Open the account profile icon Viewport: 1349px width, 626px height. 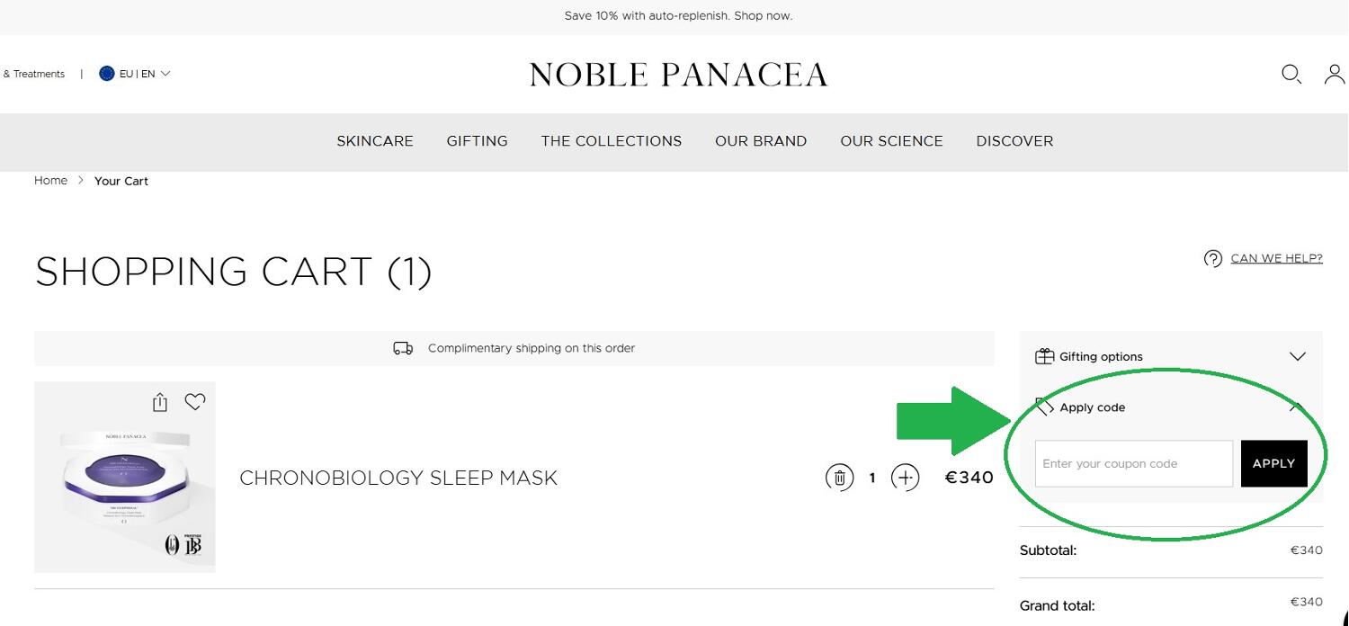click(1334, 75)
